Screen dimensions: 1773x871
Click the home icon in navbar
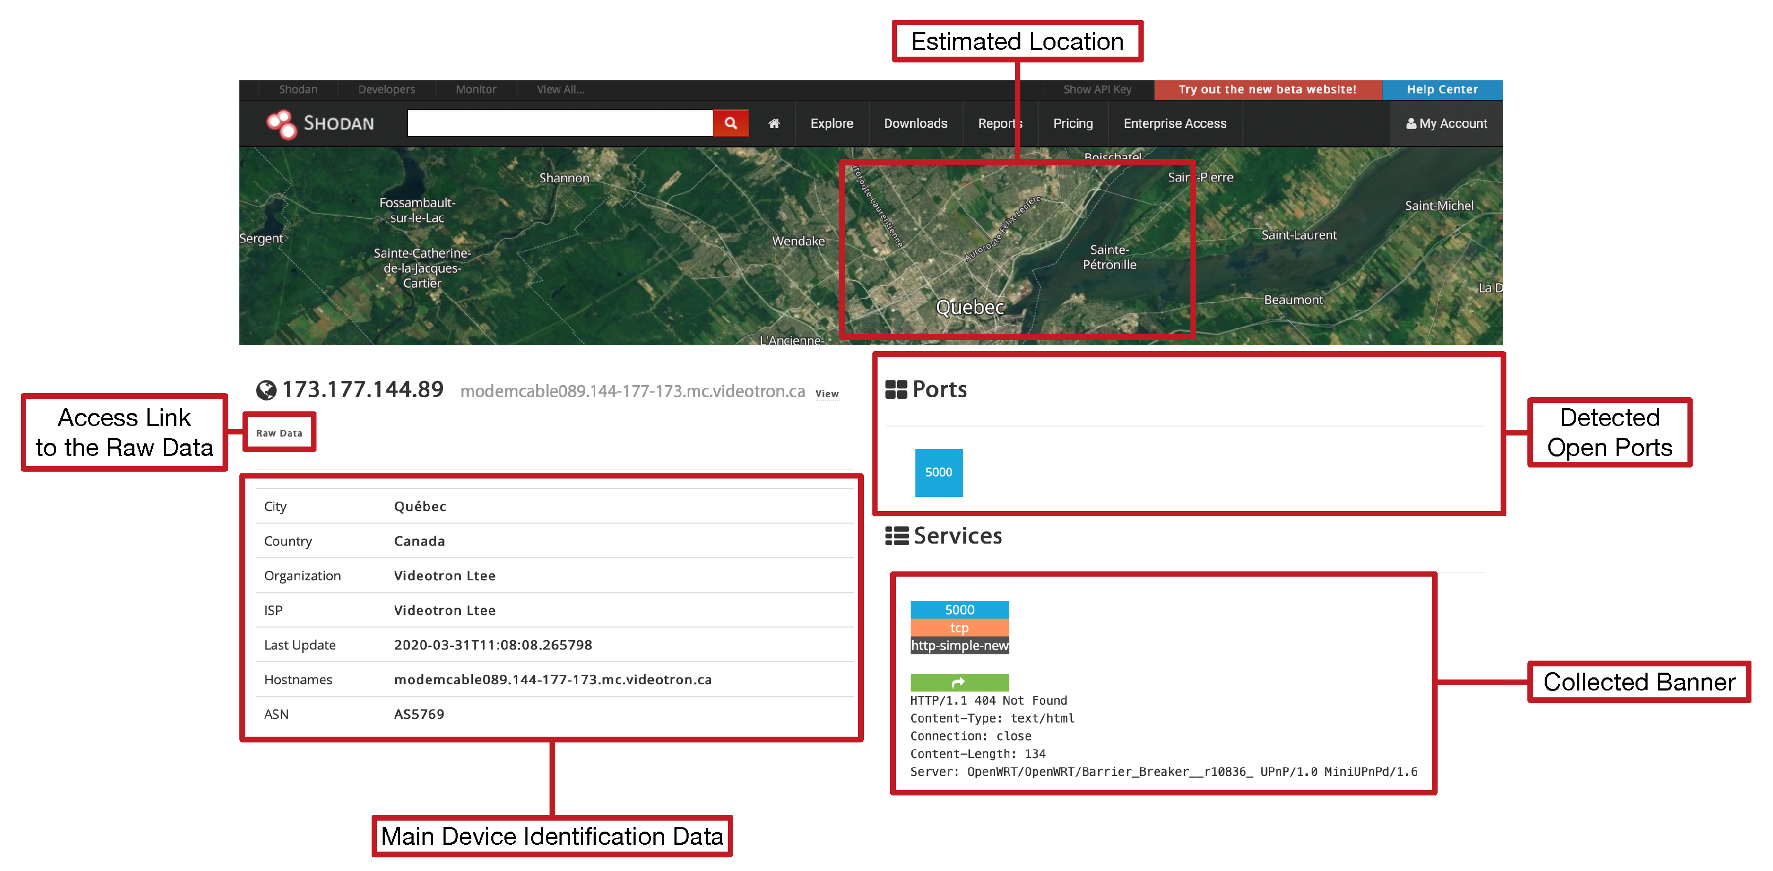774,124
